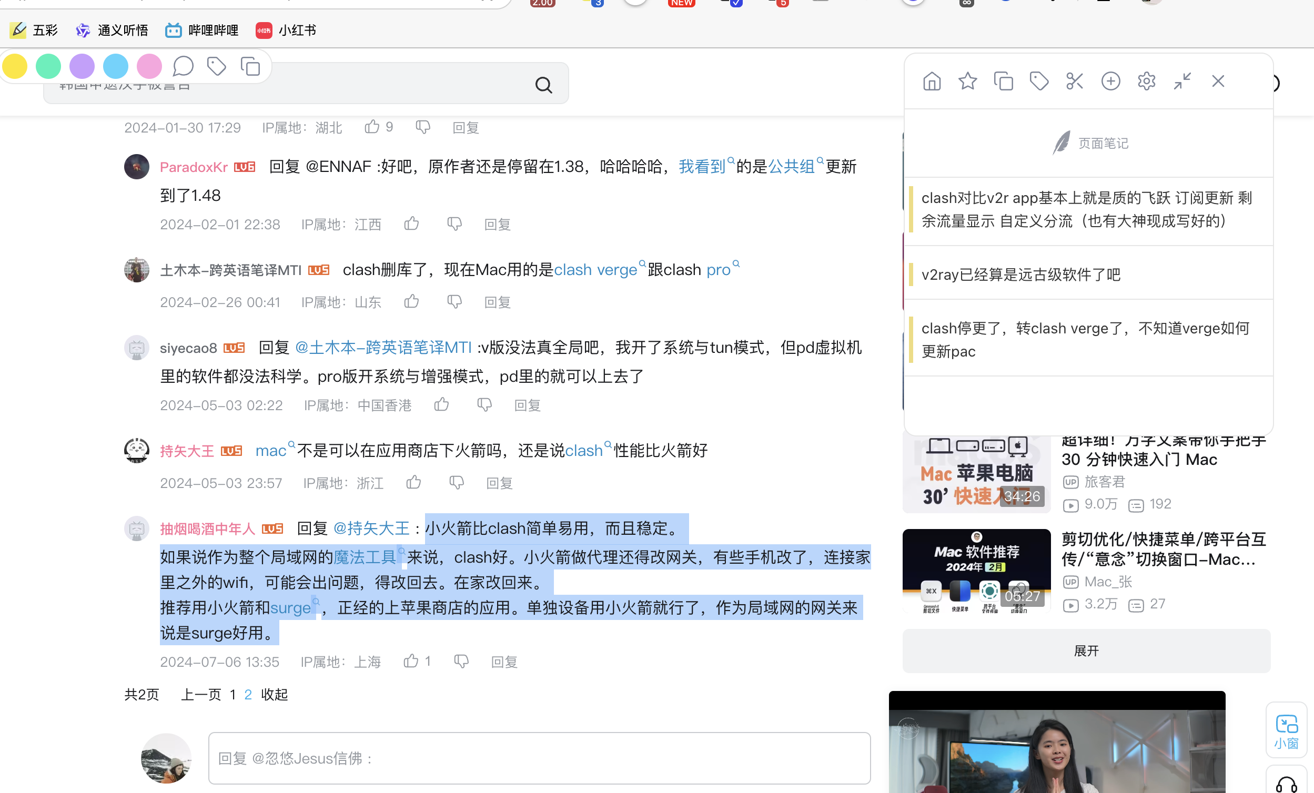Screen dimensions: 1314x793
Task: Open note about clash停更了 转clash verge
Action: coord(1088,340)
